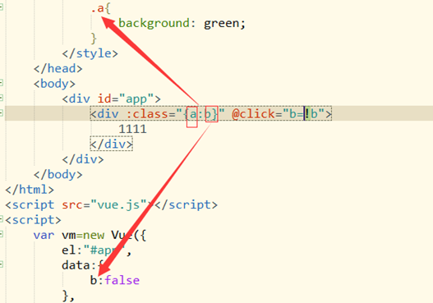Click the "id" attribute name
This screenshot has width=433, height=303.
(104, 99)
